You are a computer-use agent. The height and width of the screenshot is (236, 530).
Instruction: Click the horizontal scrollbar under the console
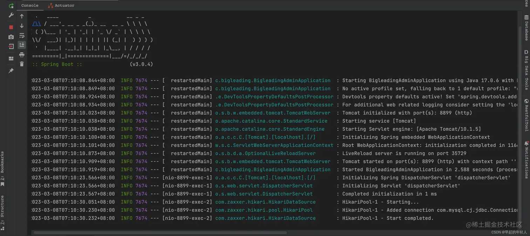pos(160,233)
